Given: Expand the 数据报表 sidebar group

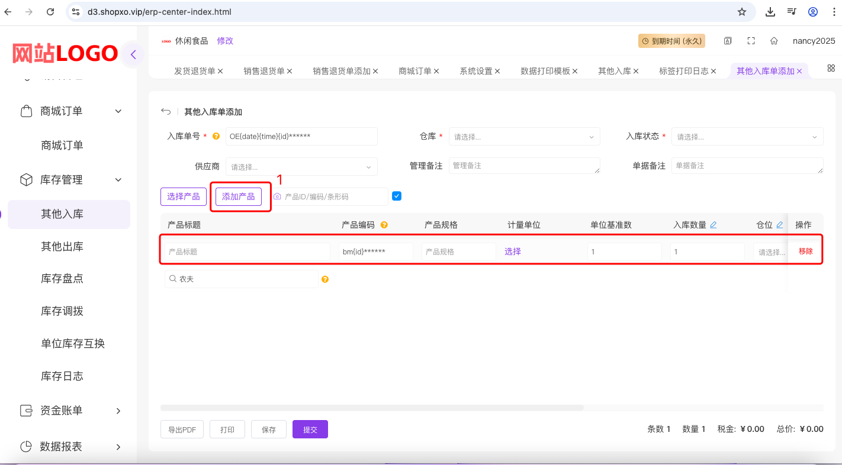Looking at the screenshot, I should click(118, 447).
